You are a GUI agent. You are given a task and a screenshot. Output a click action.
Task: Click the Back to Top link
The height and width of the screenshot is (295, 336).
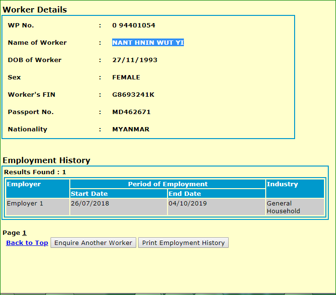(x=27, y=243)
